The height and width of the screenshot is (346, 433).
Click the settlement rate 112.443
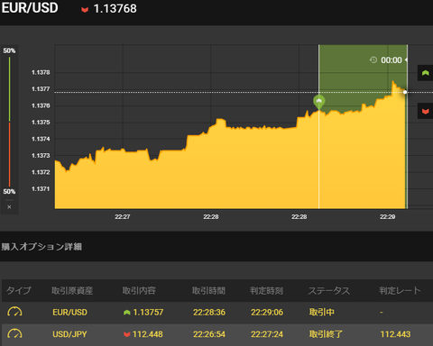pos(395,334)
